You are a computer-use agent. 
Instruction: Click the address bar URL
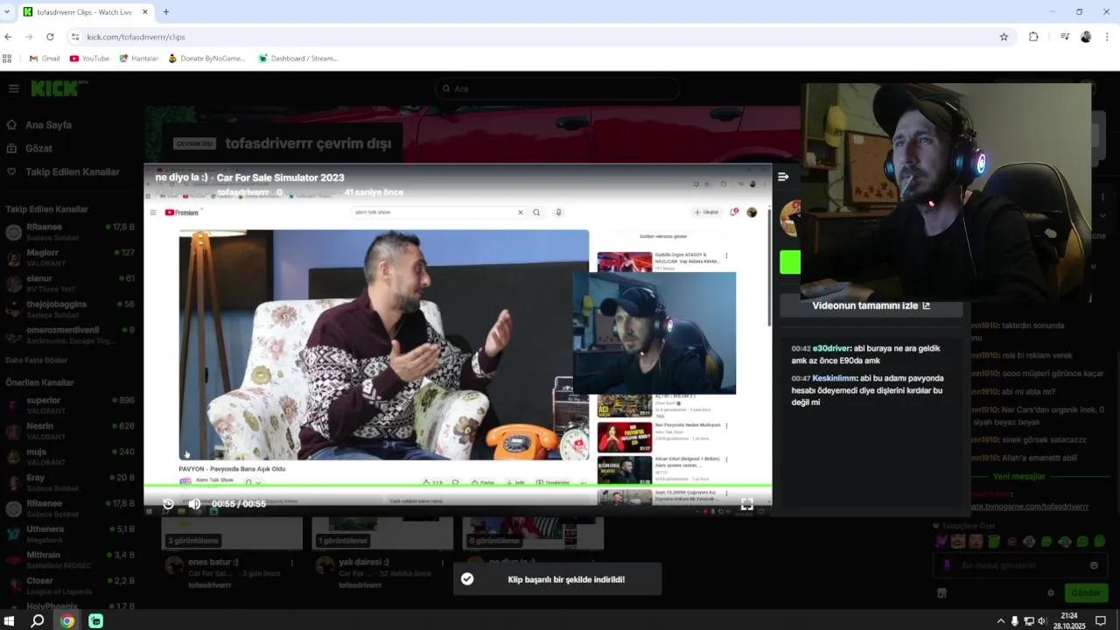(x=136, y=37)
